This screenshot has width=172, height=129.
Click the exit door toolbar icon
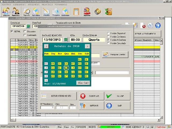pos(108,11)
